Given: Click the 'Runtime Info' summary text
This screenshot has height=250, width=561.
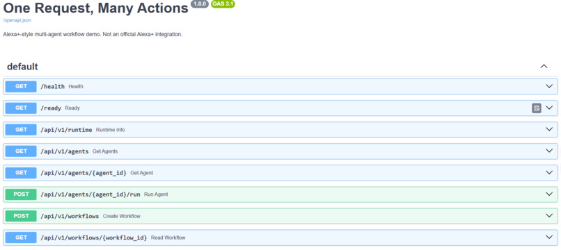Looking at the screenshot, I should coord(110,130).
